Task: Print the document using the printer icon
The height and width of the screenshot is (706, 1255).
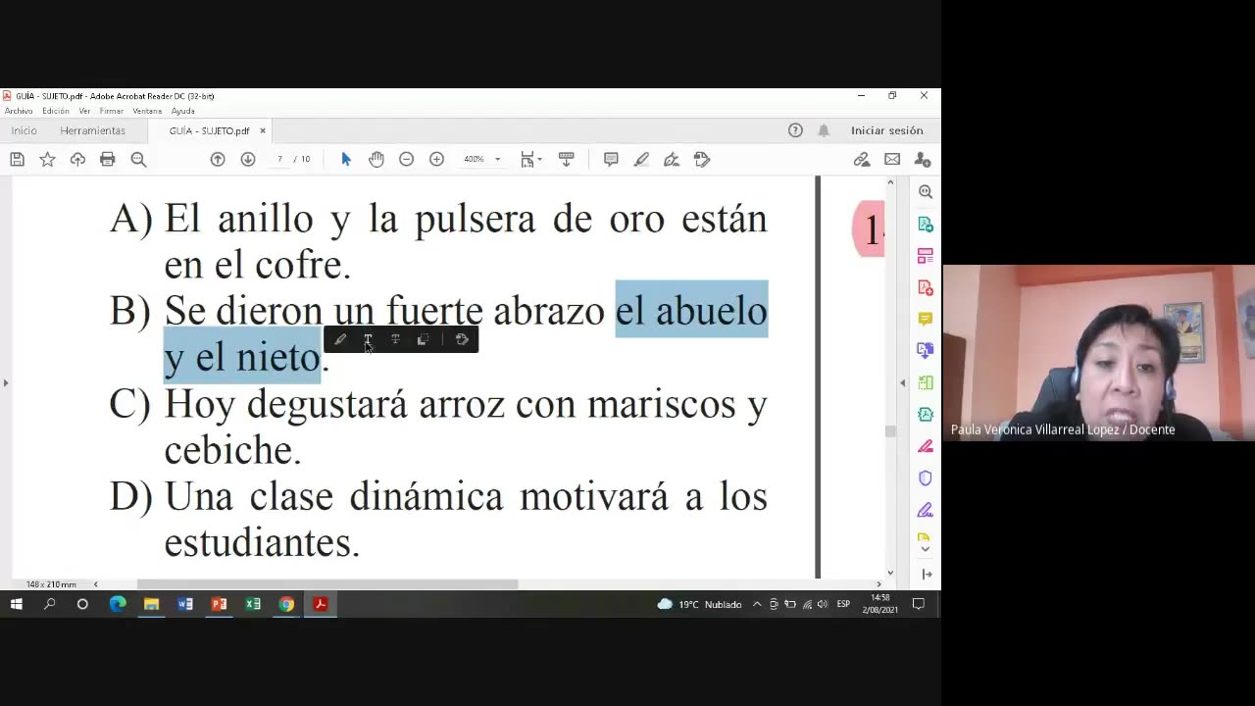Action: pos(108,159)
